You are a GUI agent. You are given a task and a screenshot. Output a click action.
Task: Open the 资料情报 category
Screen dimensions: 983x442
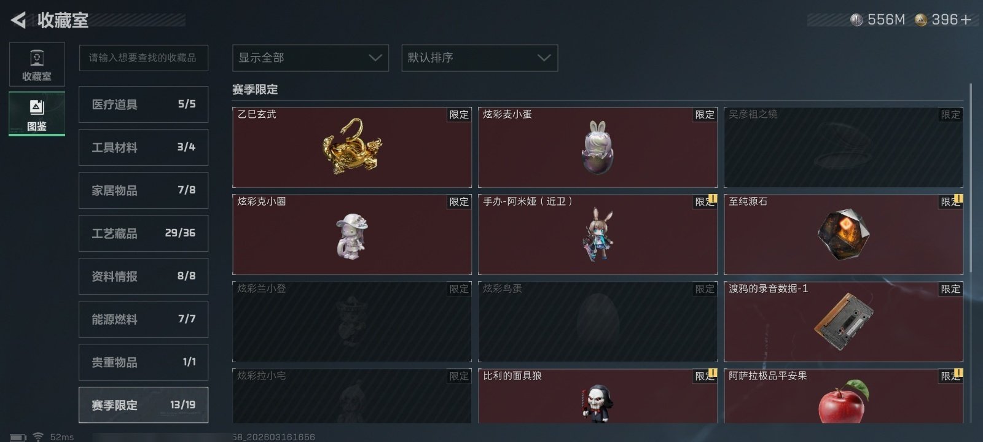pyautogui.click(x=143, y=276)
